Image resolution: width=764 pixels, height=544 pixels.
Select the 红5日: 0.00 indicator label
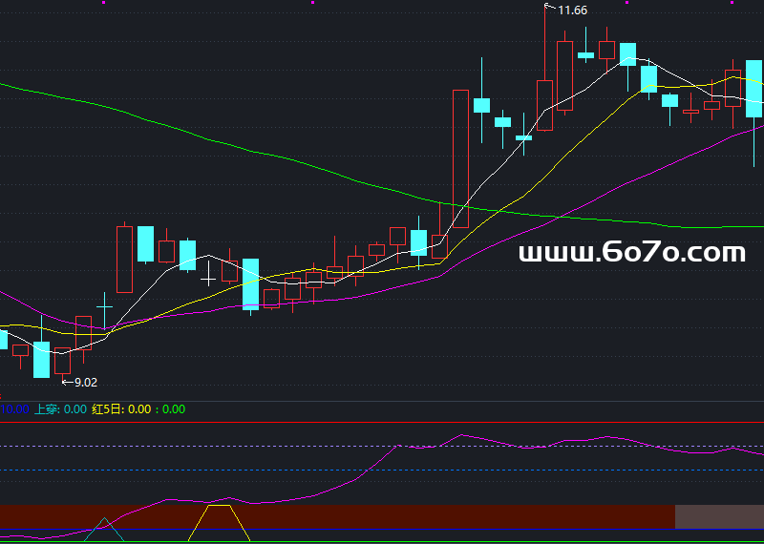pyautogui.click(x=121, y=409)
